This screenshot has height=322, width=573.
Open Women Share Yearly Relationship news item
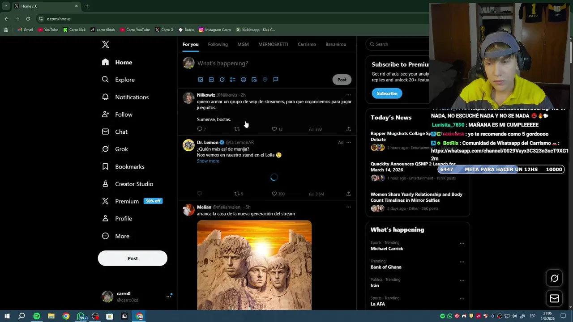[x=418, y=202]
